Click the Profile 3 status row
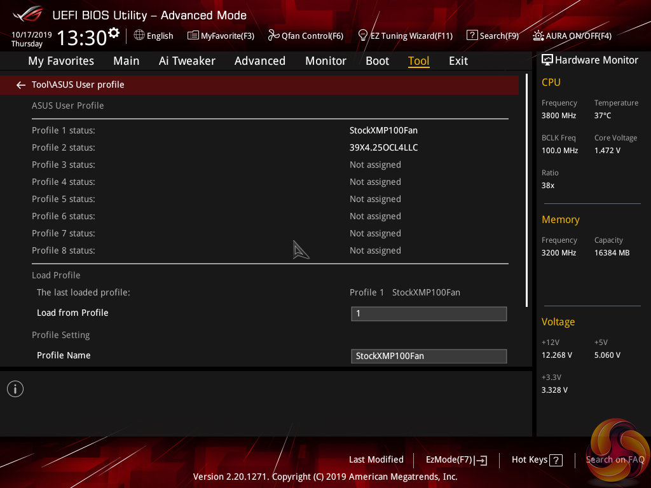The width and height of the screenshot is (651, 488). 270,165
